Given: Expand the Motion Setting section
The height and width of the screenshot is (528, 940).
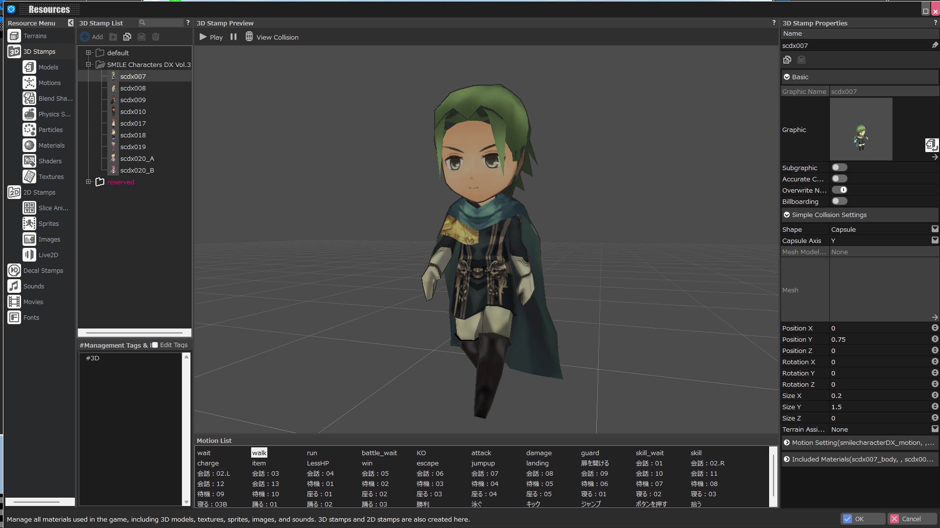Looking at the screenshot, I should coord(787,443).
